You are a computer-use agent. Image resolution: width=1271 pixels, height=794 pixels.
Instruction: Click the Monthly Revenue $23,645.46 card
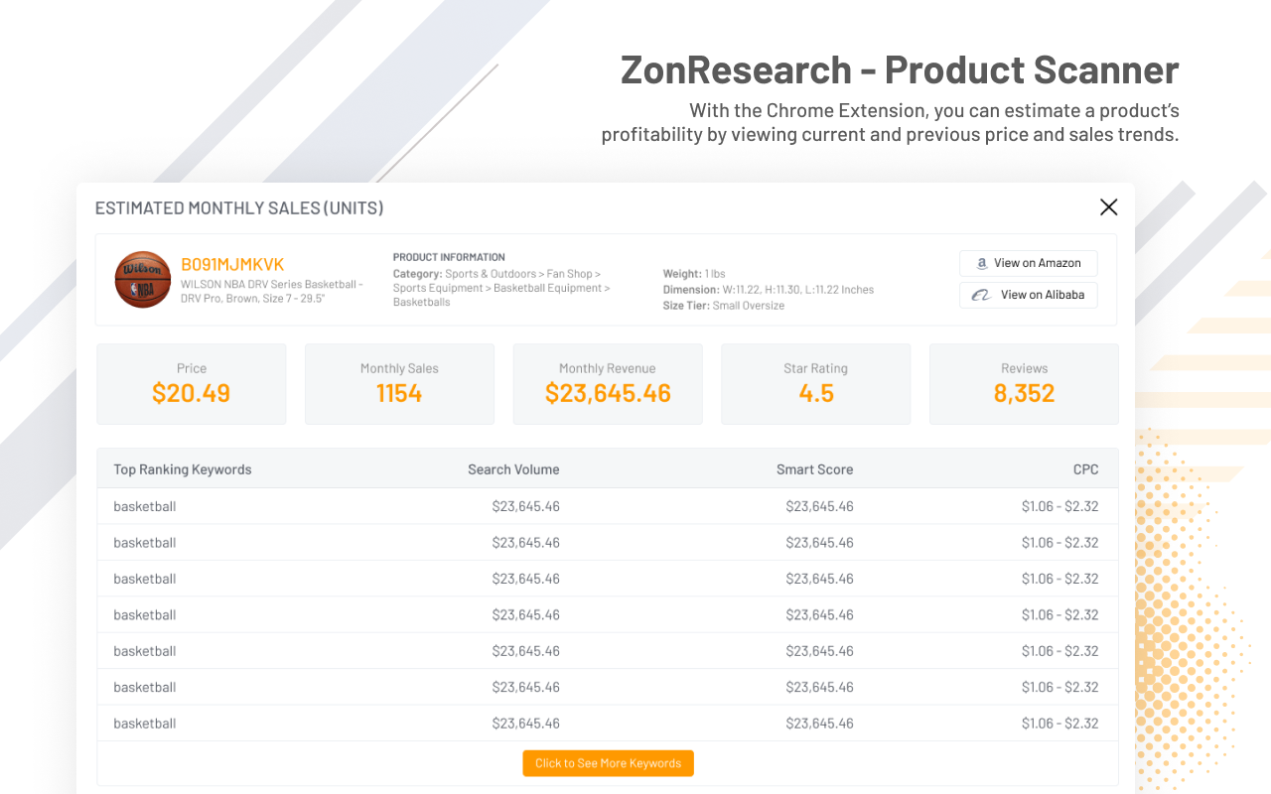point(608,384)
